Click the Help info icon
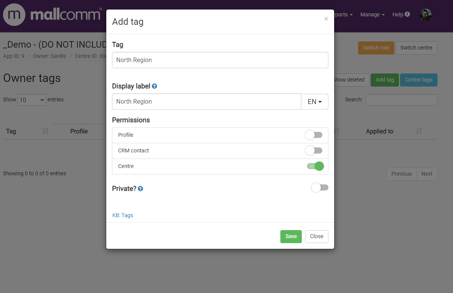453x293 pixels. pyautogui.click(x=407, y=14)
